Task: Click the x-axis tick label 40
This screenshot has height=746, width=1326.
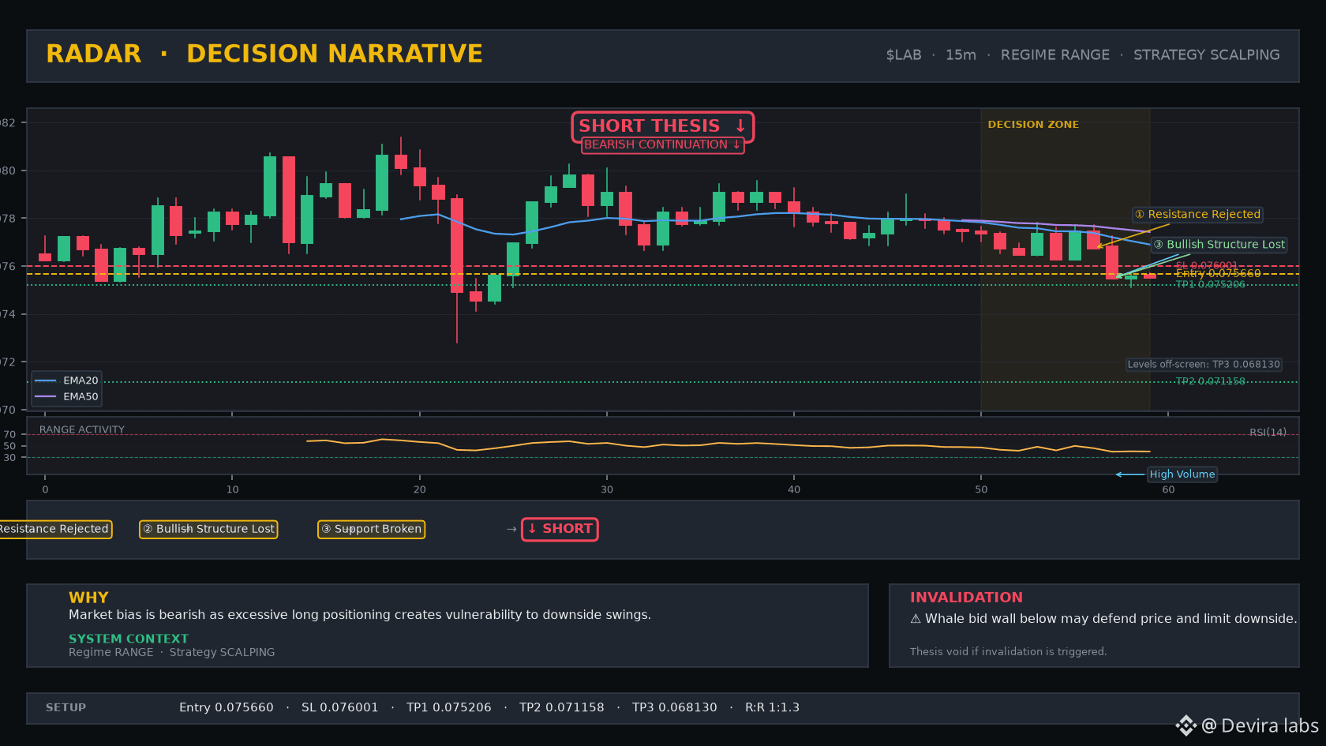Action: (x=794, y=489)
